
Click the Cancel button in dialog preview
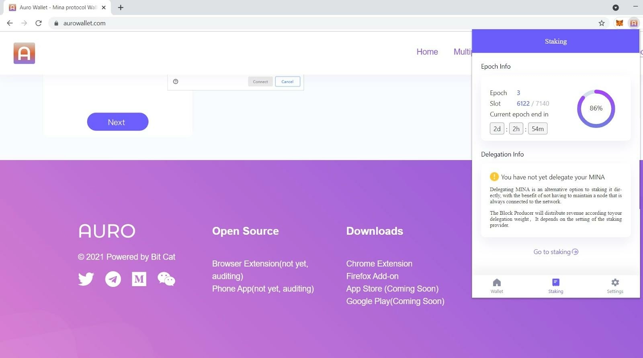point(287,81)
